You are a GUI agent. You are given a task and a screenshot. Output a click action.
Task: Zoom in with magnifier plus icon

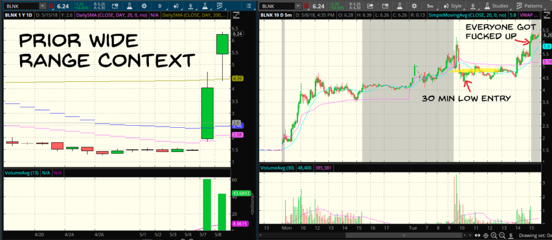tap(494, 235)
